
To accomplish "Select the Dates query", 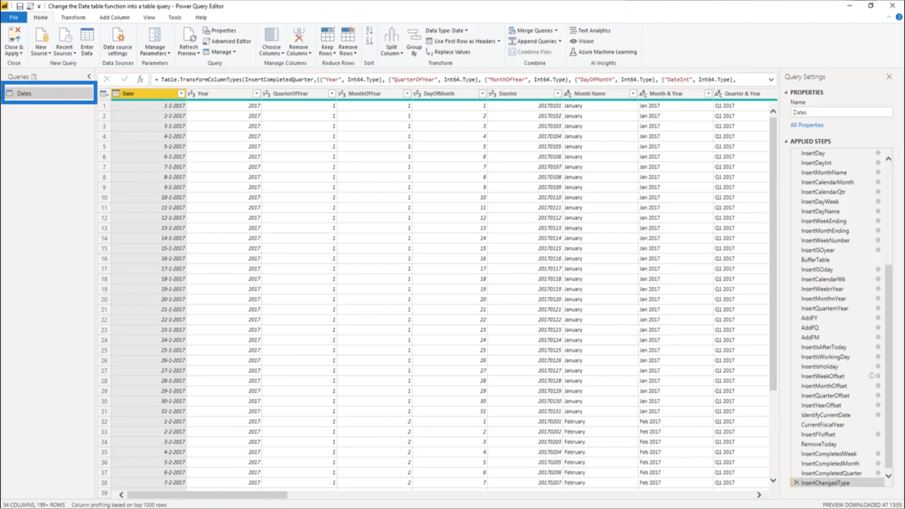I will [48, 93].
